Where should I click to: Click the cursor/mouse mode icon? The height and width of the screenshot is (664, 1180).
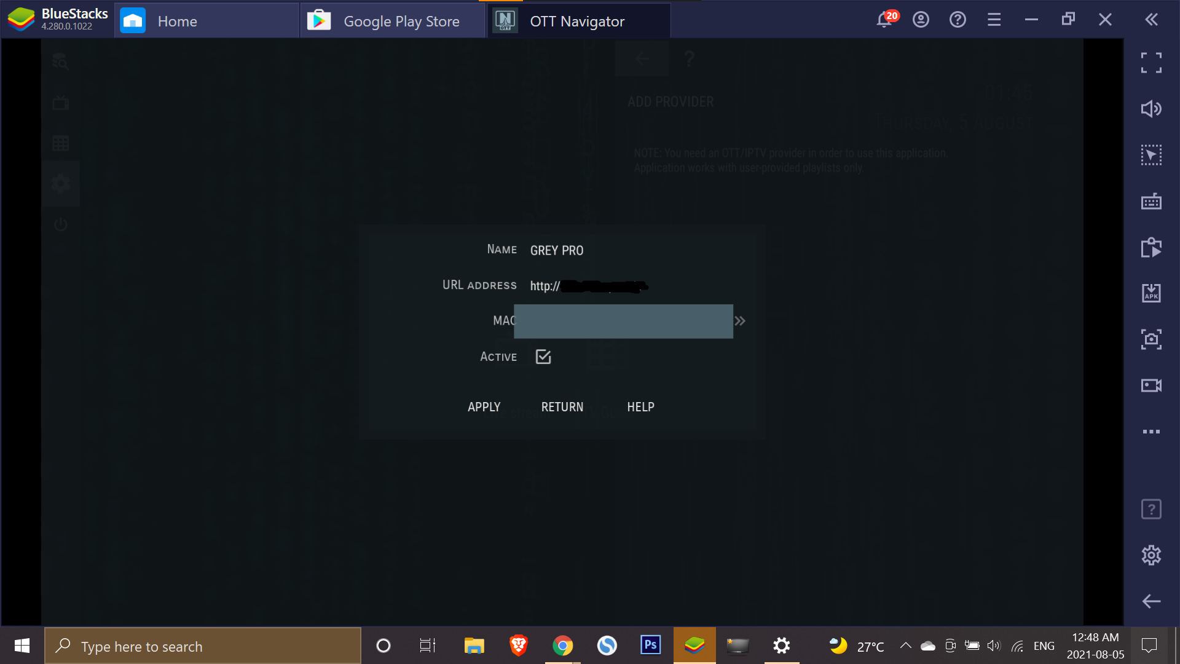point(1152,154)
